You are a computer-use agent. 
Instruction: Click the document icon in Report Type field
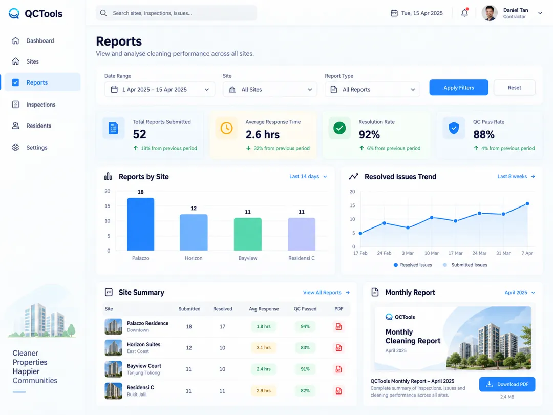click(x=334, y=89)
